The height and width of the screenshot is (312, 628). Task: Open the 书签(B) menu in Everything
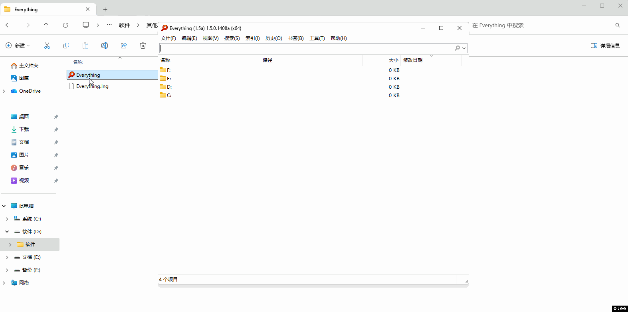click(295, 38)
